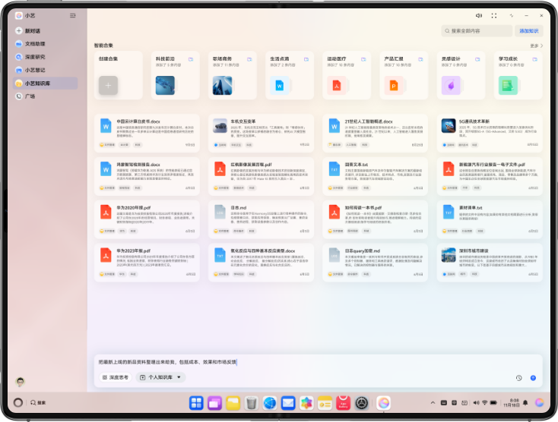558x422 pixels.
Task: Open the yellow Files app in dock
Action: click(233, 403)
